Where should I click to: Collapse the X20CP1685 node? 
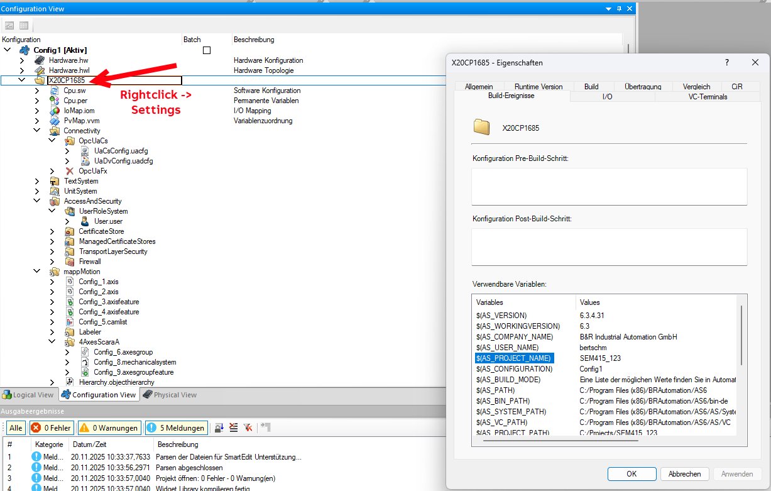coord(22,80)
